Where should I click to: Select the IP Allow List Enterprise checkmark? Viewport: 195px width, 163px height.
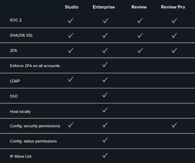coord(105,155)
